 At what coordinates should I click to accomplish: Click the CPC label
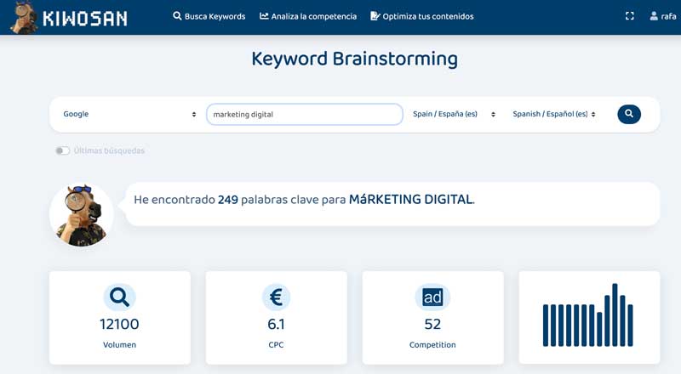[x=276, y=345]
